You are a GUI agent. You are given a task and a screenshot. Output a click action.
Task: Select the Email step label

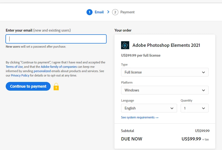pos(99,12)
